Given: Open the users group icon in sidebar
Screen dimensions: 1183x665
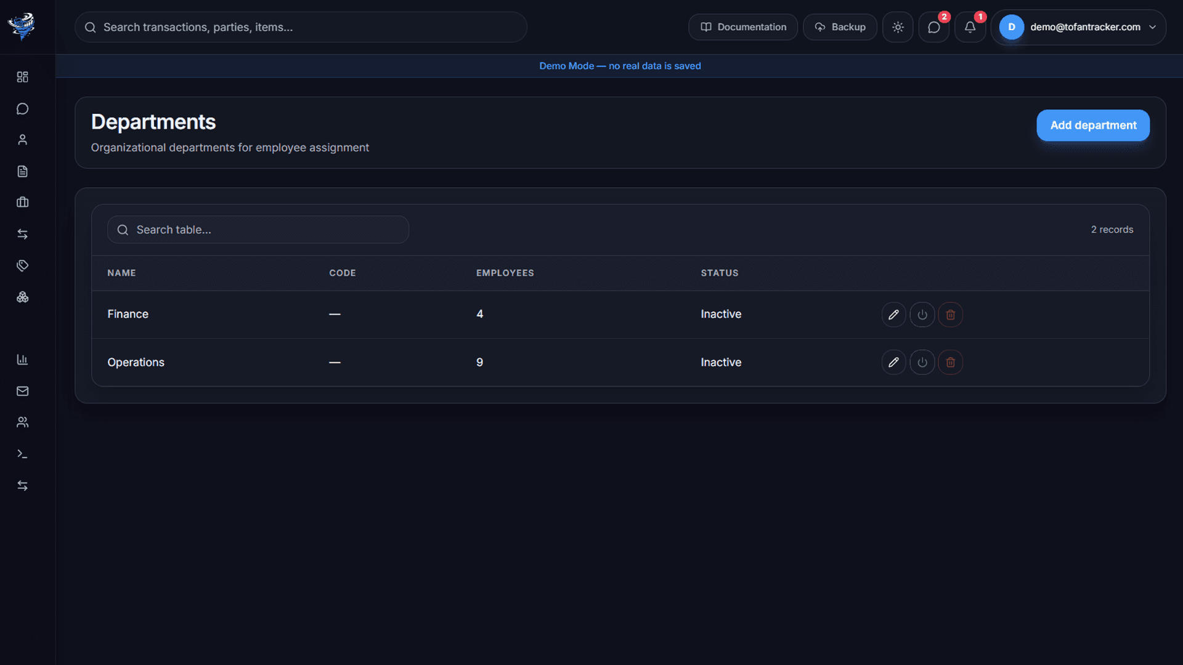Looking at the screenshot, I should (x=22, y=422).
